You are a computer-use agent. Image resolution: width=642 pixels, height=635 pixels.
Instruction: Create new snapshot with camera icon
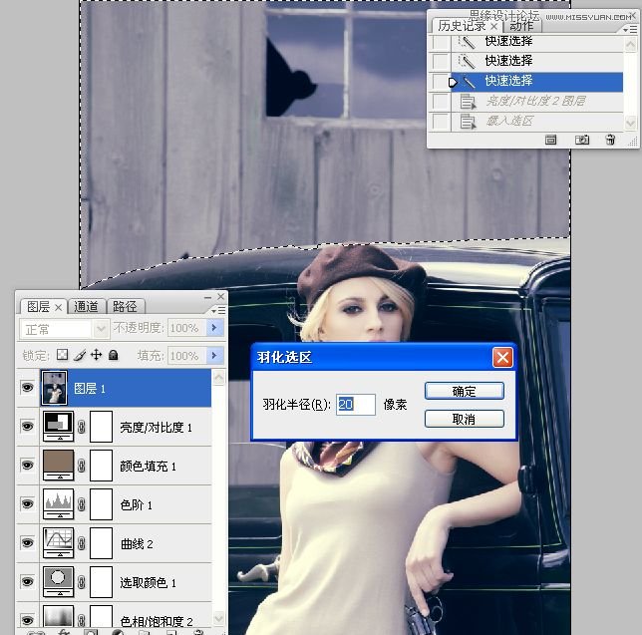pos(582,141)
